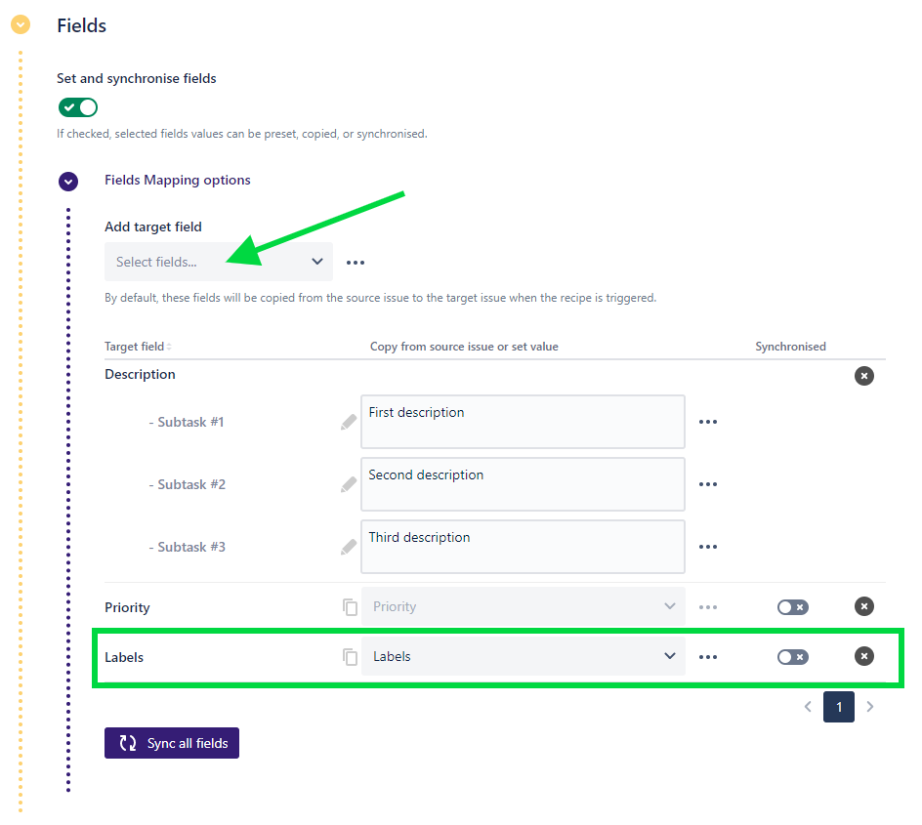Open the Select fields dropdown
This screenshot has width=922, height=825.
coord(219,262)
